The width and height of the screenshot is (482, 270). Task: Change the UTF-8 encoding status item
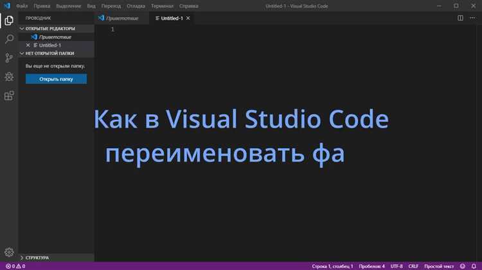(x=397, y=266)
